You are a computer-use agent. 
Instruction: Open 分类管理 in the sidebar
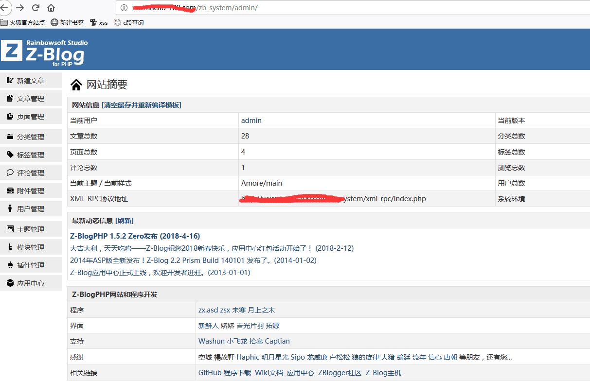click(31, 137)
